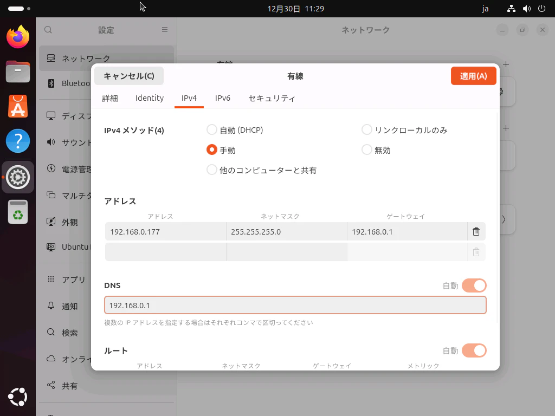Cancel the dialog with キャンセル
The width and height of the screenshot is (555, 416).
click(128, 76)
